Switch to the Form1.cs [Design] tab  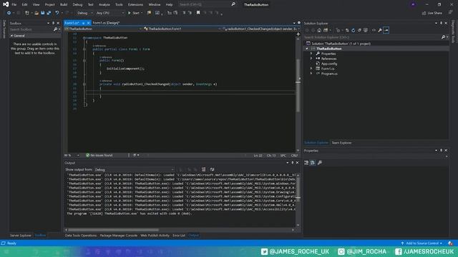[x=106, y=23]
